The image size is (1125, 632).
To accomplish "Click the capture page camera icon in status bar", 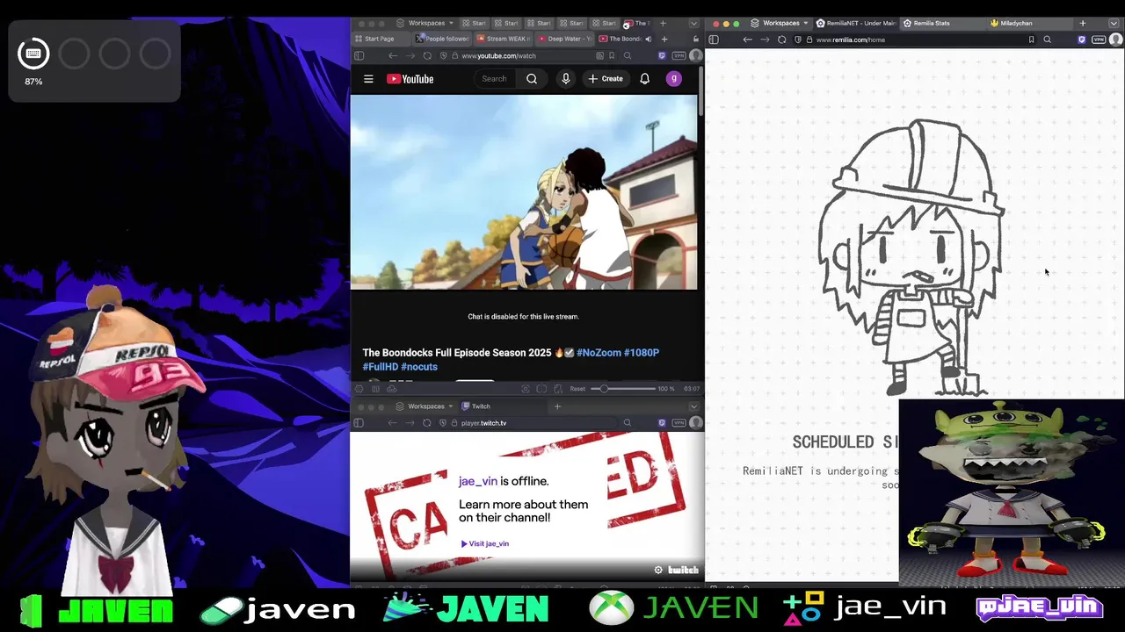I will pyautogui.click(x=526, y=389).
